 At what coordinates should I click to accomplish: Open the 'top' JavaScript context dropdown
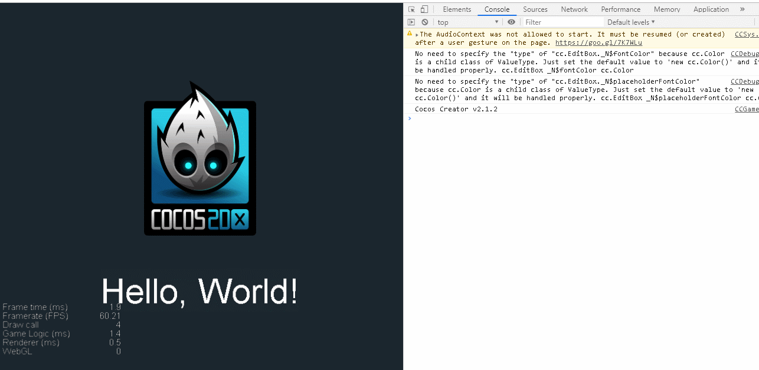[469, 22]
